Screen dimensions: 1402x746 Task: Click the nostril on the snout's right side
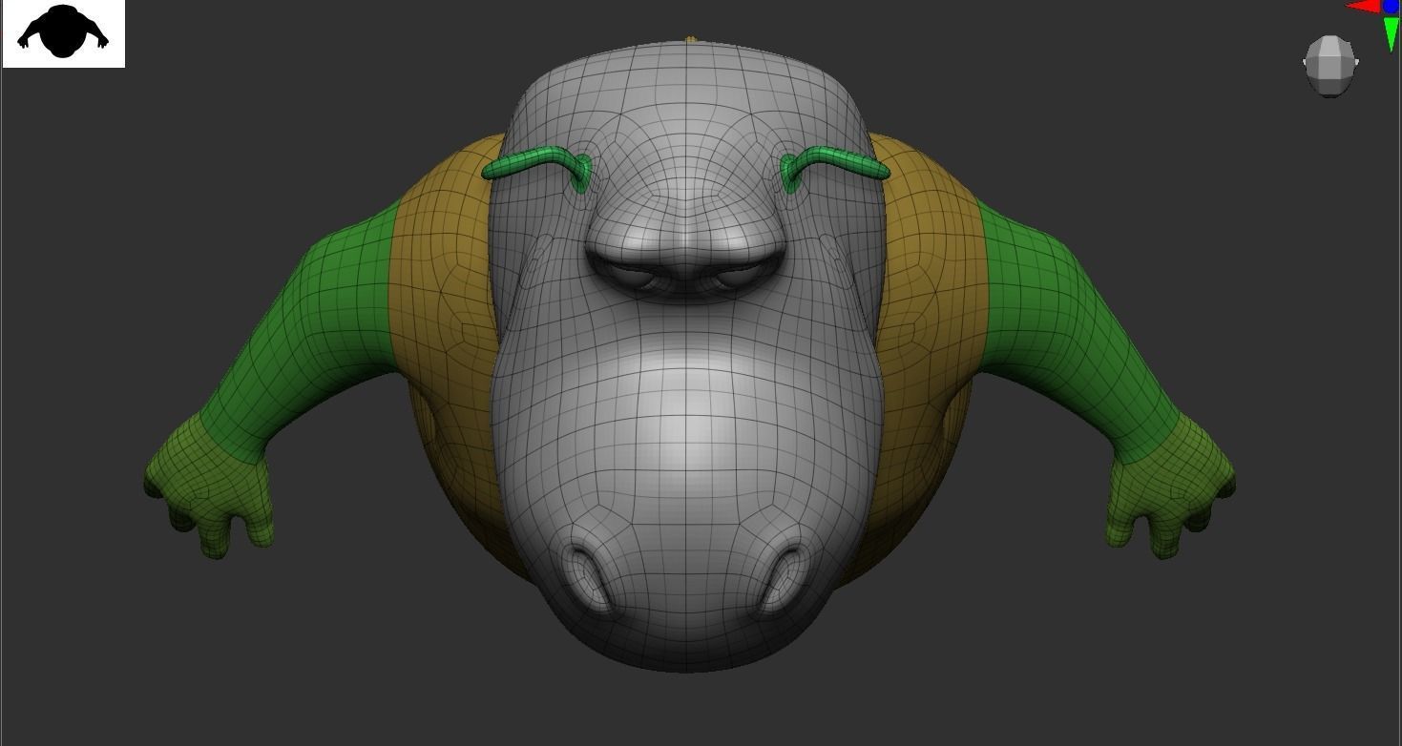tap(785, 576)
